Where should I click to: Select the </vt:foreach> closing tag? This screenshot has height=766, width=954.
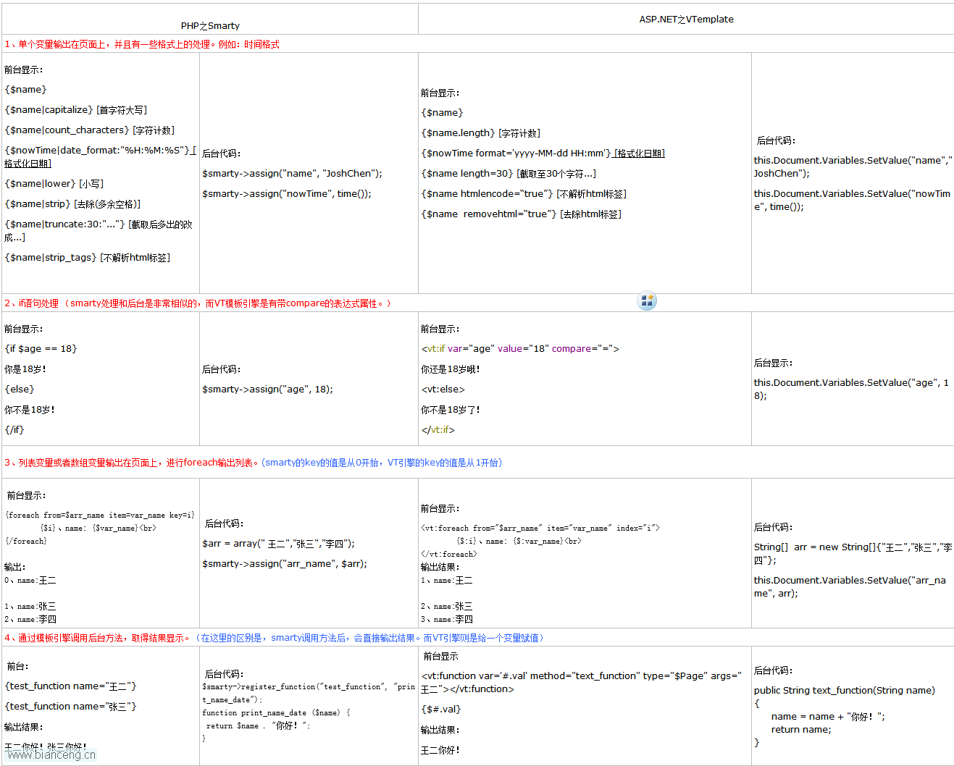tap(449, 555)
